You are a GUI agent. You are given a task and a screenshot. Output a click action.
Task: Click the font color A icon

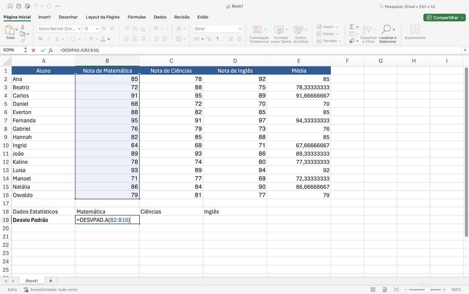103,39
